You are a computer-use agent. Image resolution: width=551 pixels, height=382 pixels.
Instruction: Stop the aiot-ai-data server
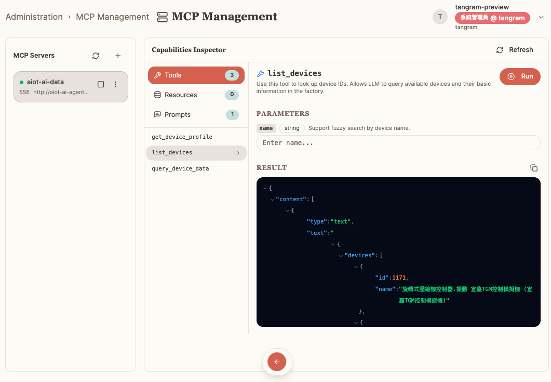click(x=101, y=84)
